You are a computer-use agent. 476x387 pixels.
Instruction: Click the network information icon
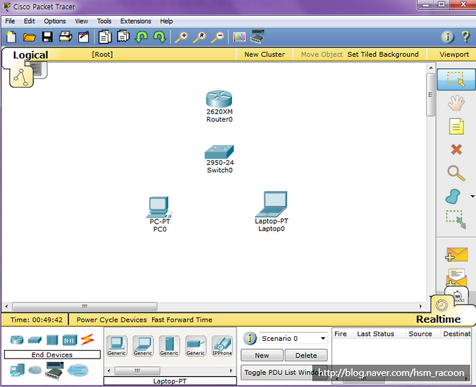448,37
